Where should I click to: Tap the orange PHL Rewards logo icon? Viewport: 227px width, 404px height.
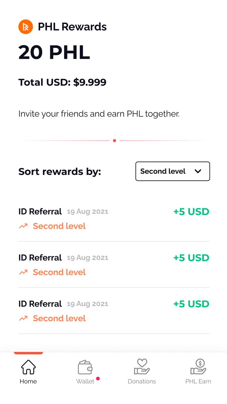pos(26,27)
